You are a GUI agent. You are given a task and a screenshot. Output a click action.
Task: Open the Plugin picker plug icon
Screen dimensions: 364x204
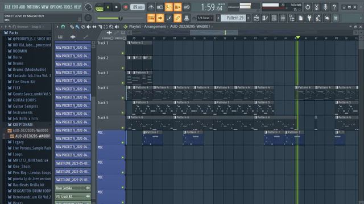309,18
